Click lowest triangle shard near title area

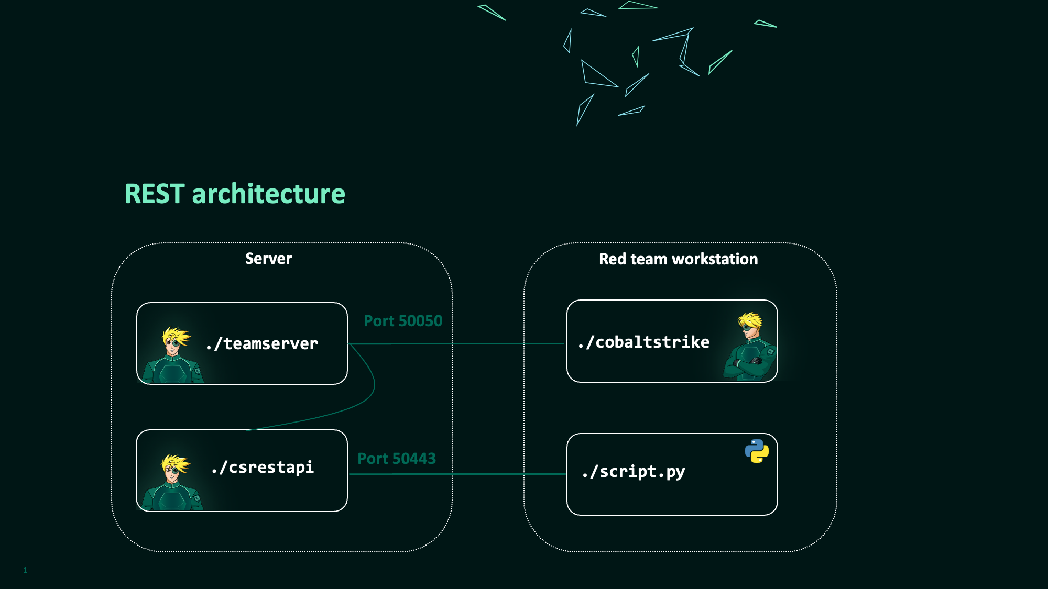pos(584,109)
